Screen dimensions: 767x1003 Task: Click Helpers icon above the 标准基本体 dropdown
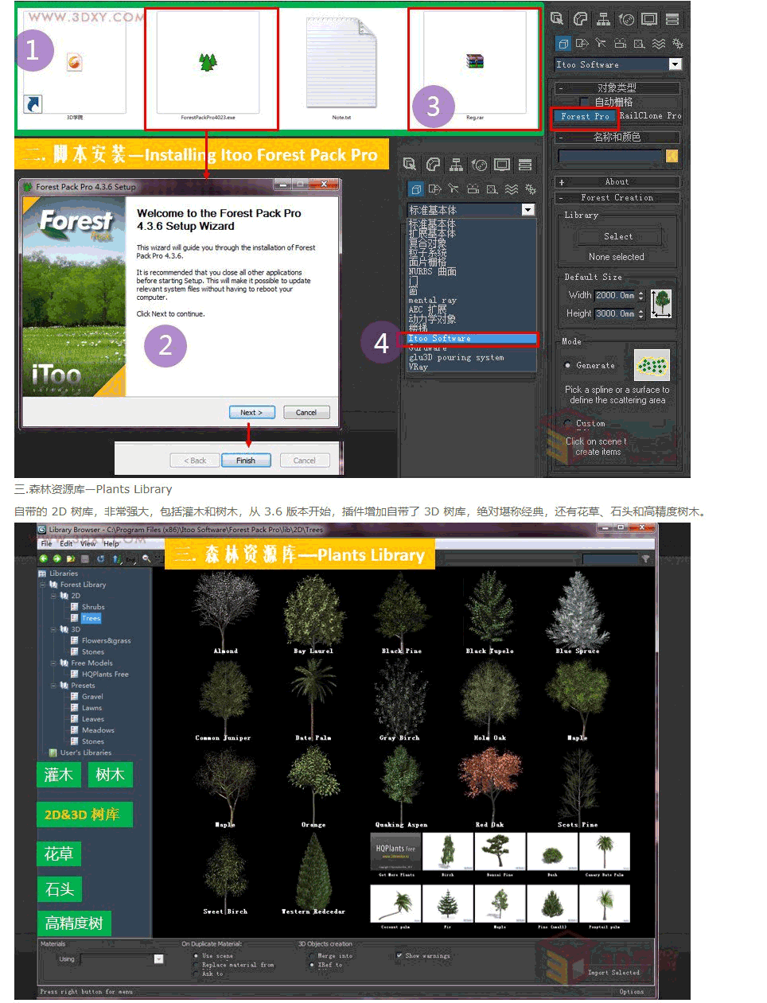pos(493,189)
